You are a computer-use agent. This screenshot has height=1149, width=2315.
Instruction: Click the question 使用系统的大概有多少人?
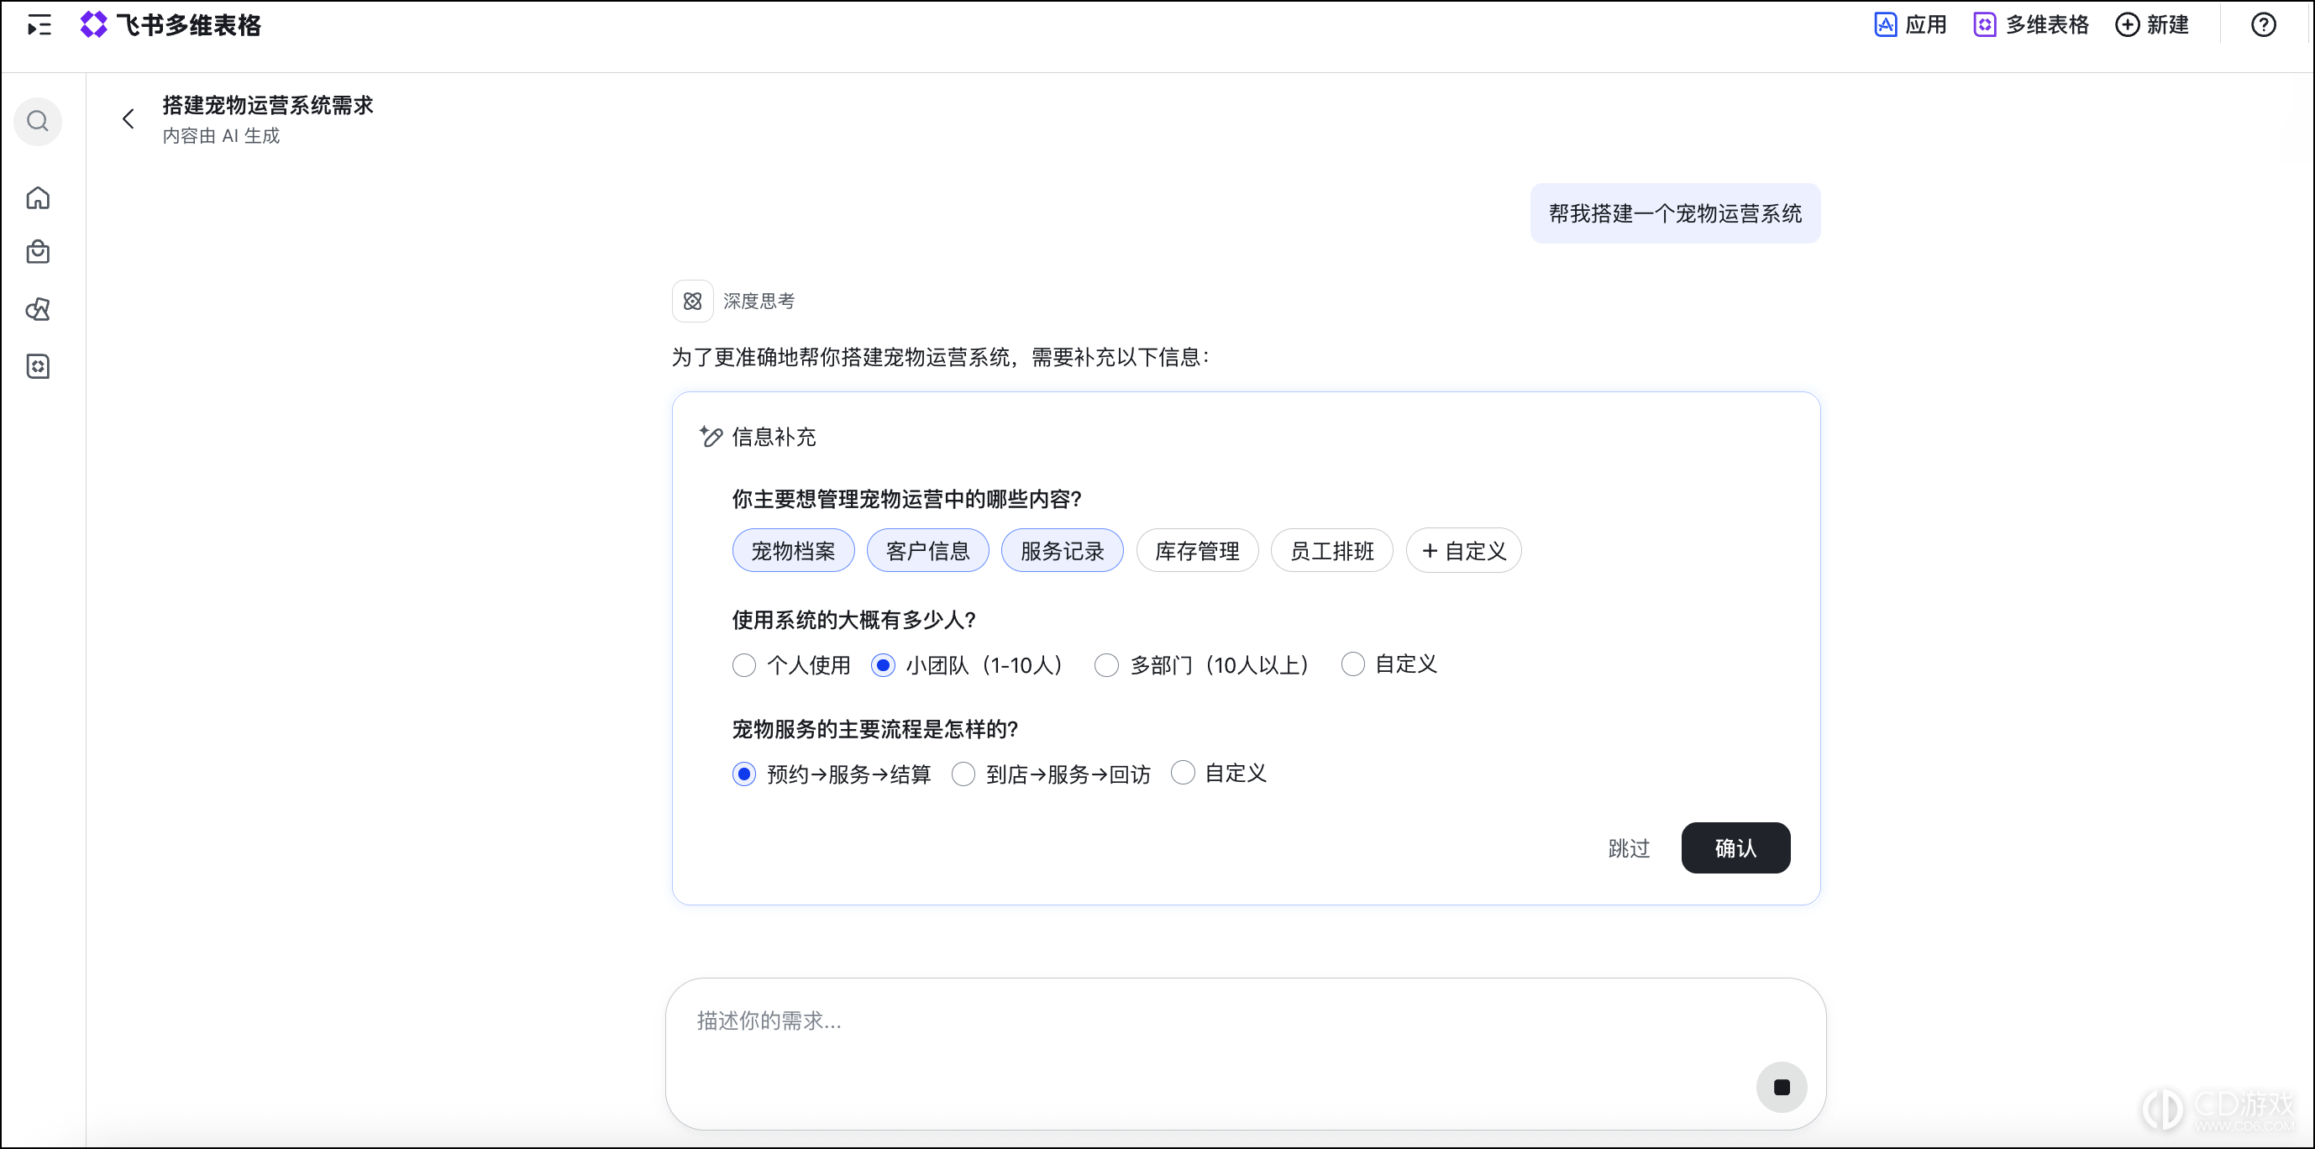tap(853, 620)
